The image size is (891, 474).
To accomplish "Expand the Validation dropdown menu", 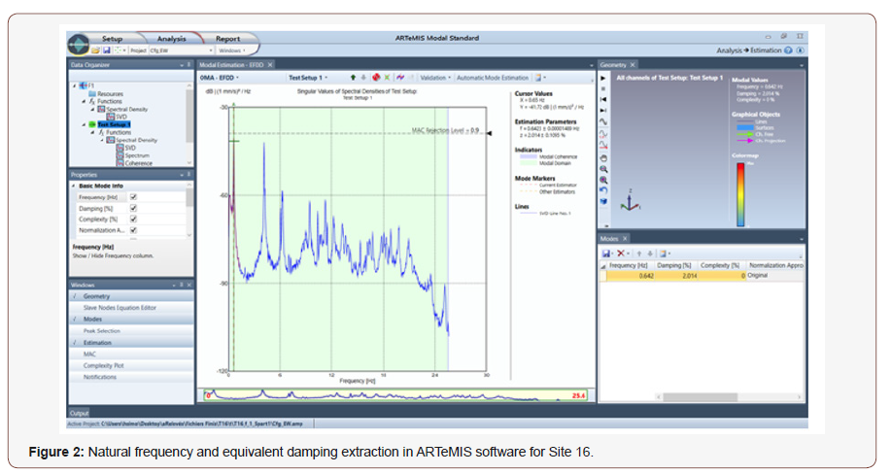I will 434,77.
